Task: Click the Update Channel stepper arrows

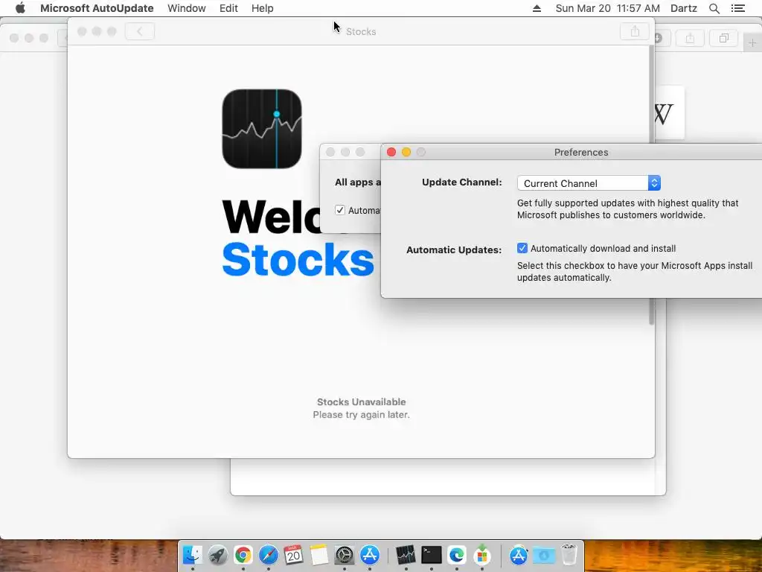Action: click(x=654, y=183)
